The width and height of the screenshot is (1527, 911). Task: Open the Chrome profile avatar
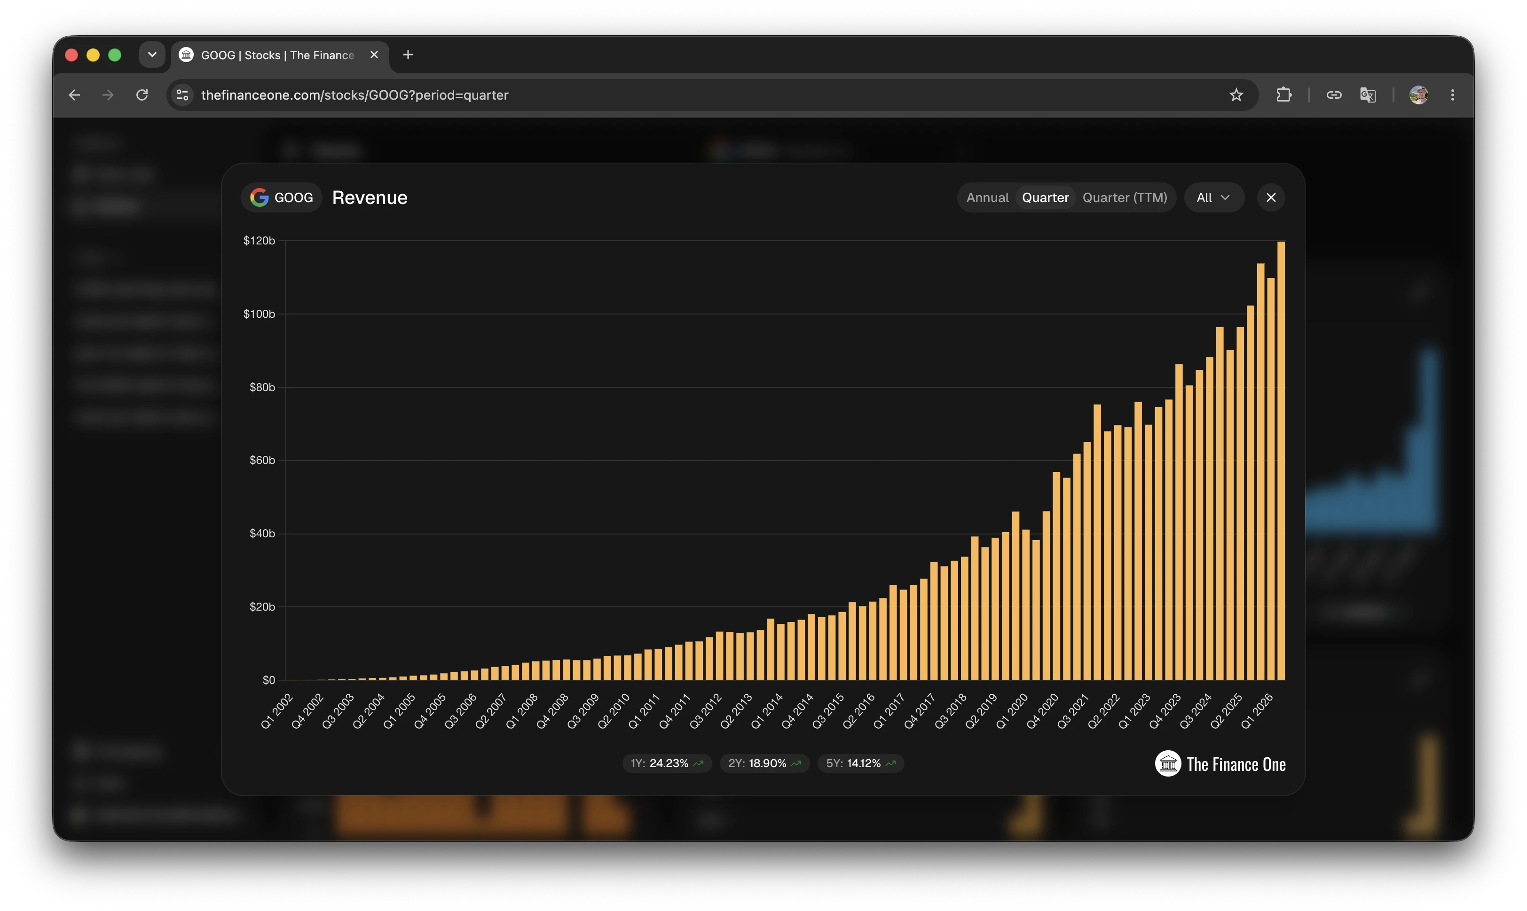tap(1418, 94)
